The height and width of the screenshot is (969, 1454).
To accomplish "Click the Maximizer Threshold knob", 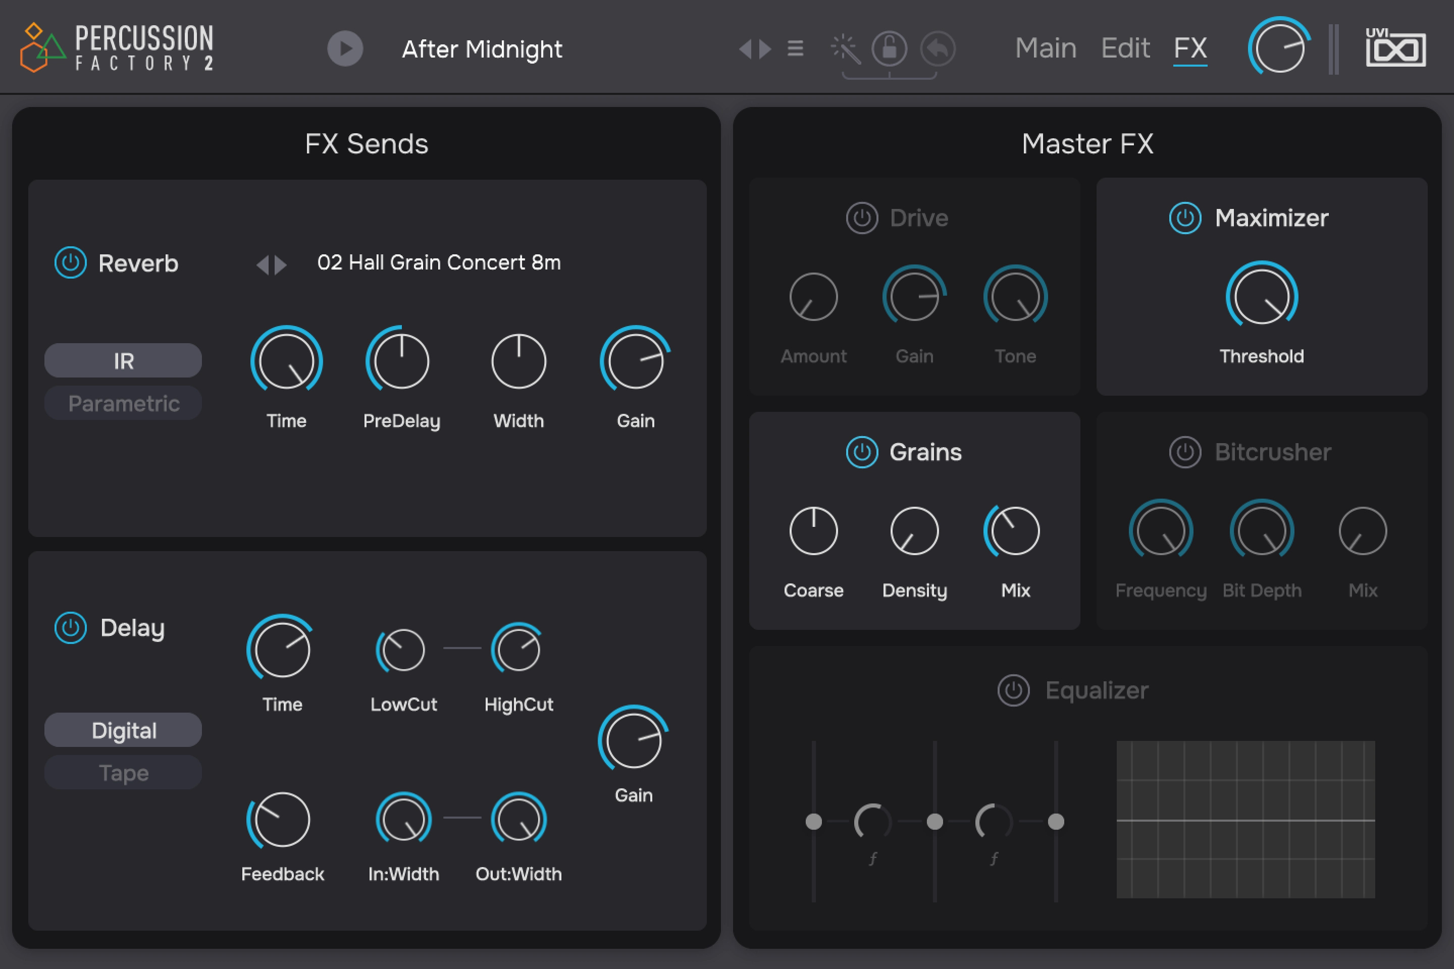I will (x=1262, y=297).
